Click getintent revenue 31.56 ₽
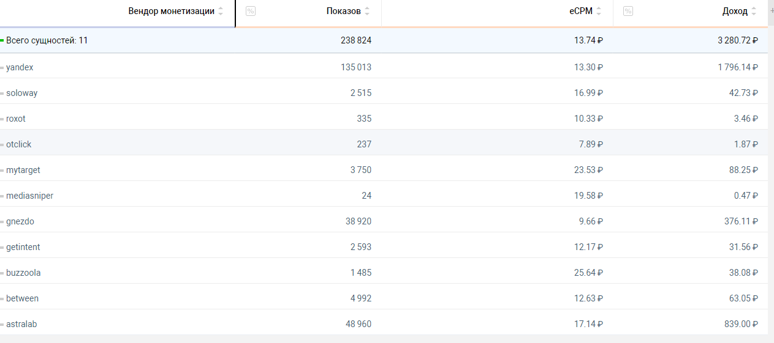The image size is (774, 343). point(743,247)
